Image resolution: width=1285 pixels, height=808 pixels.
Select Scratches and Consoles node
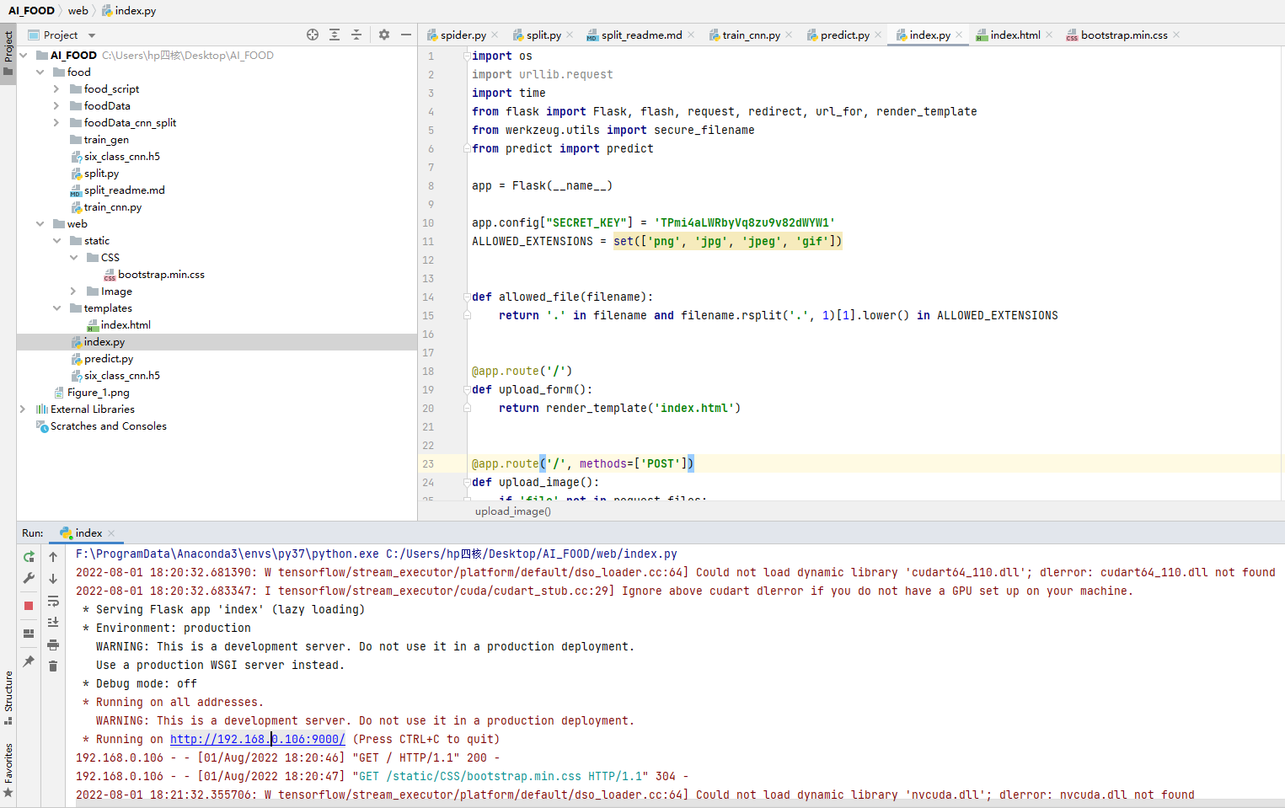point(108,426)
